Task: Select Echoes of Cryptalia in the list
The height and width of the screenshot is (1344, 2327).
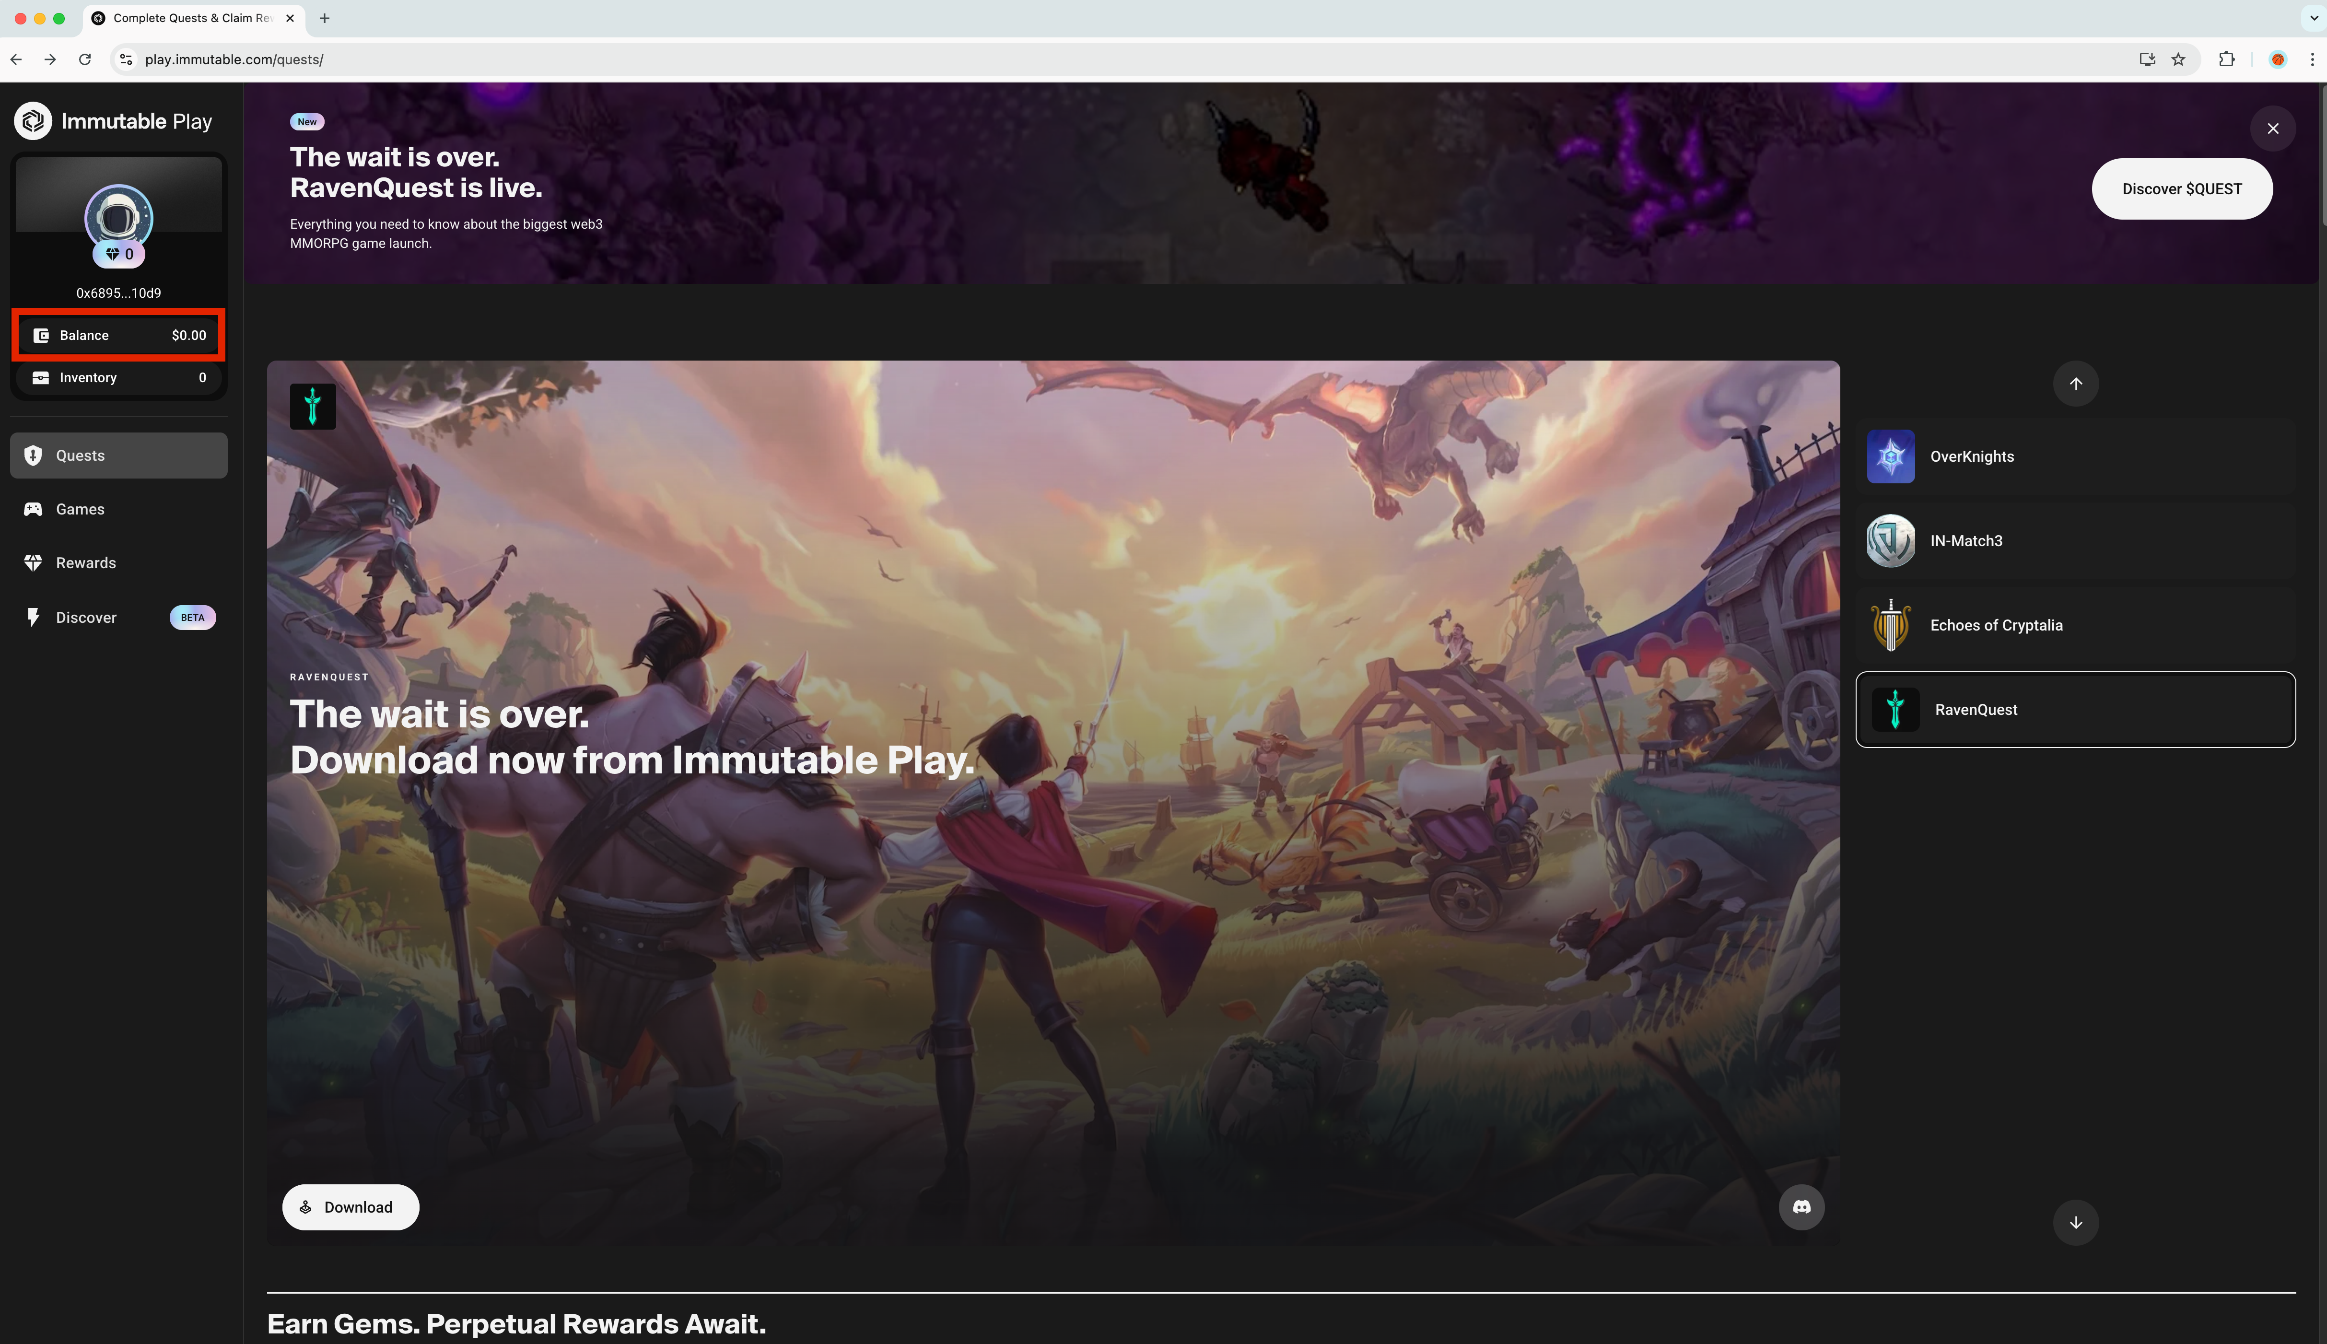Action: [2075, 625]
